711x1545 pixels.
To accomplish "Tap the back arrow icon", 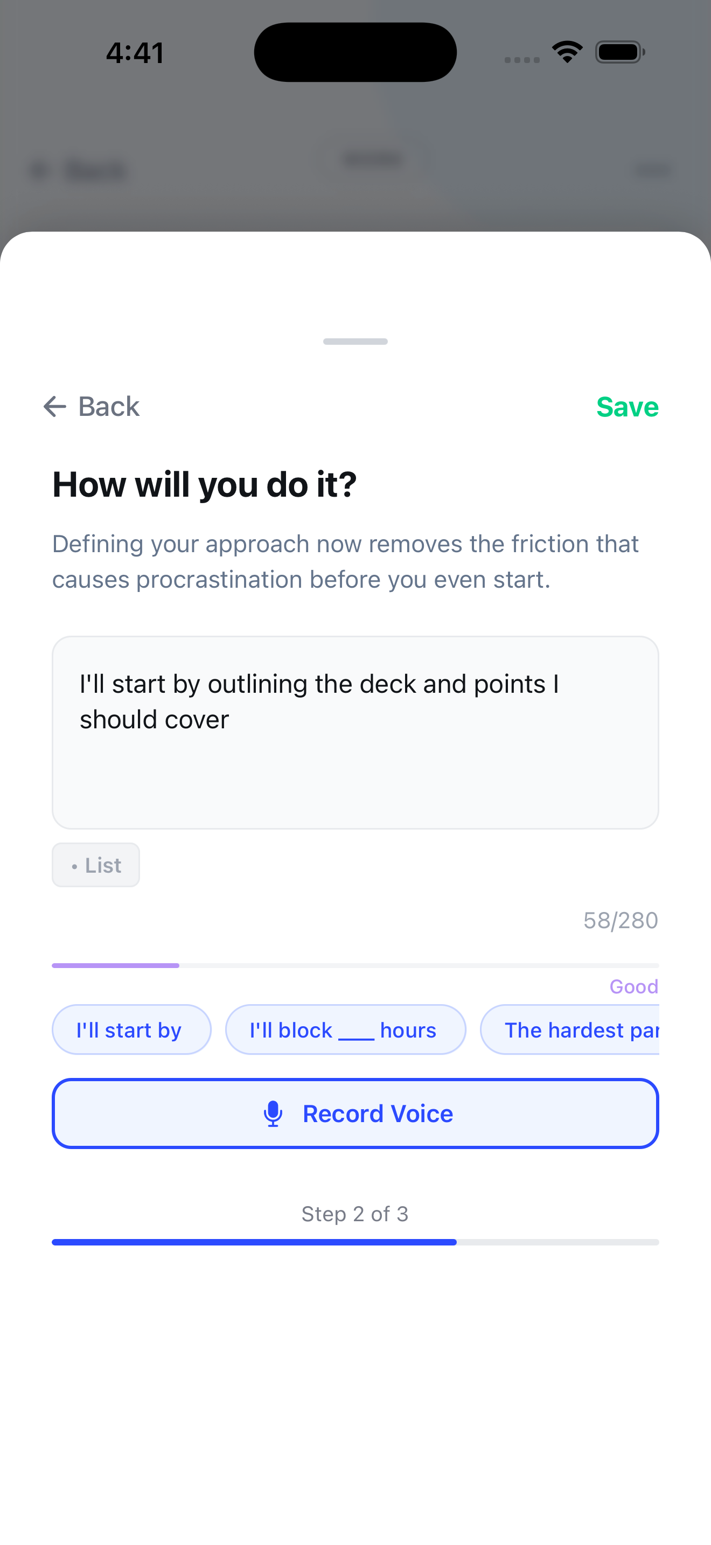I will 56,407.
